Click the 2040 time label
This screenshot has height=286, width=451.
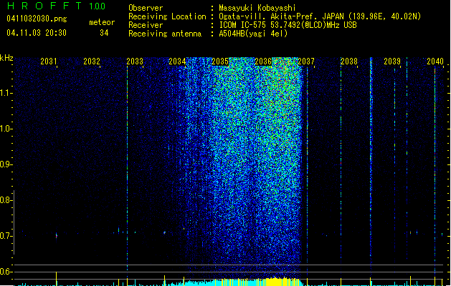tap(435, 61)
